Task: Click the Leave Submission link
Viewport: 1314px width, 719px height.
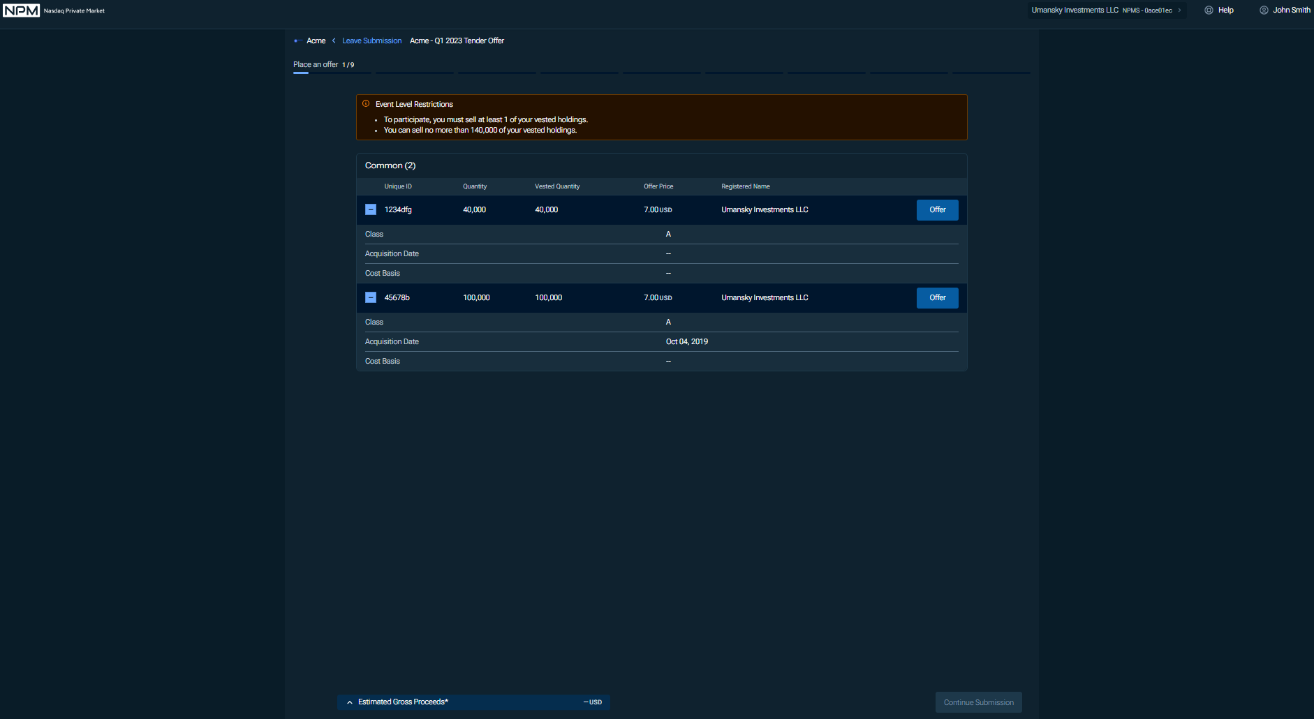Action: [x=371, y=41]
